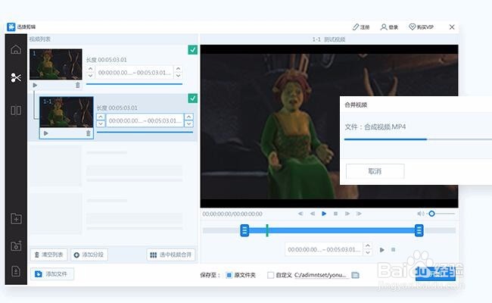Click the 选中视频合并 merge selected button
This screenshot has height=303, width=492.
pos(171,255)
